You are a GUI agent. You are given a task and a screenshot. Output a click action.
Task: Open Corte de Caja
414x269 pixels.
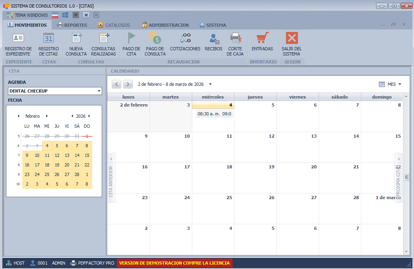point(235,44)
